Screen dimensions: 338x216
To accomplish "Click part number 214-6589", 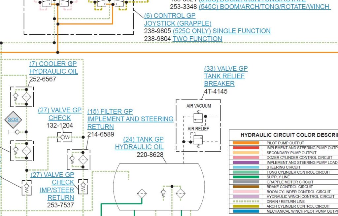I will pyautogui.click(x=101, y=134).
